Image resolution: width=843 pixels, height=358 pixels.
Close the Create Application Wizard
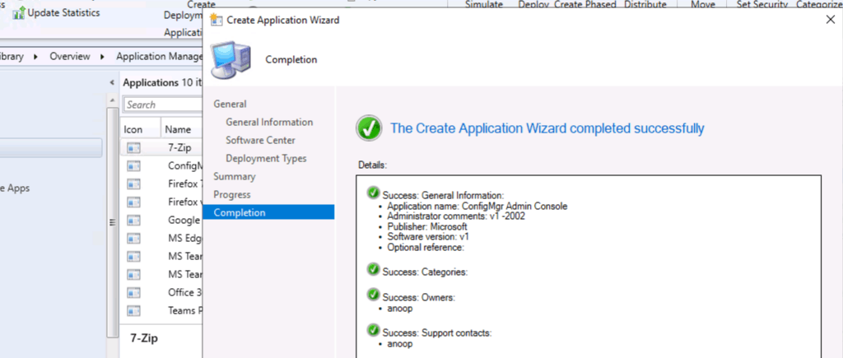[x=830, y=20]
